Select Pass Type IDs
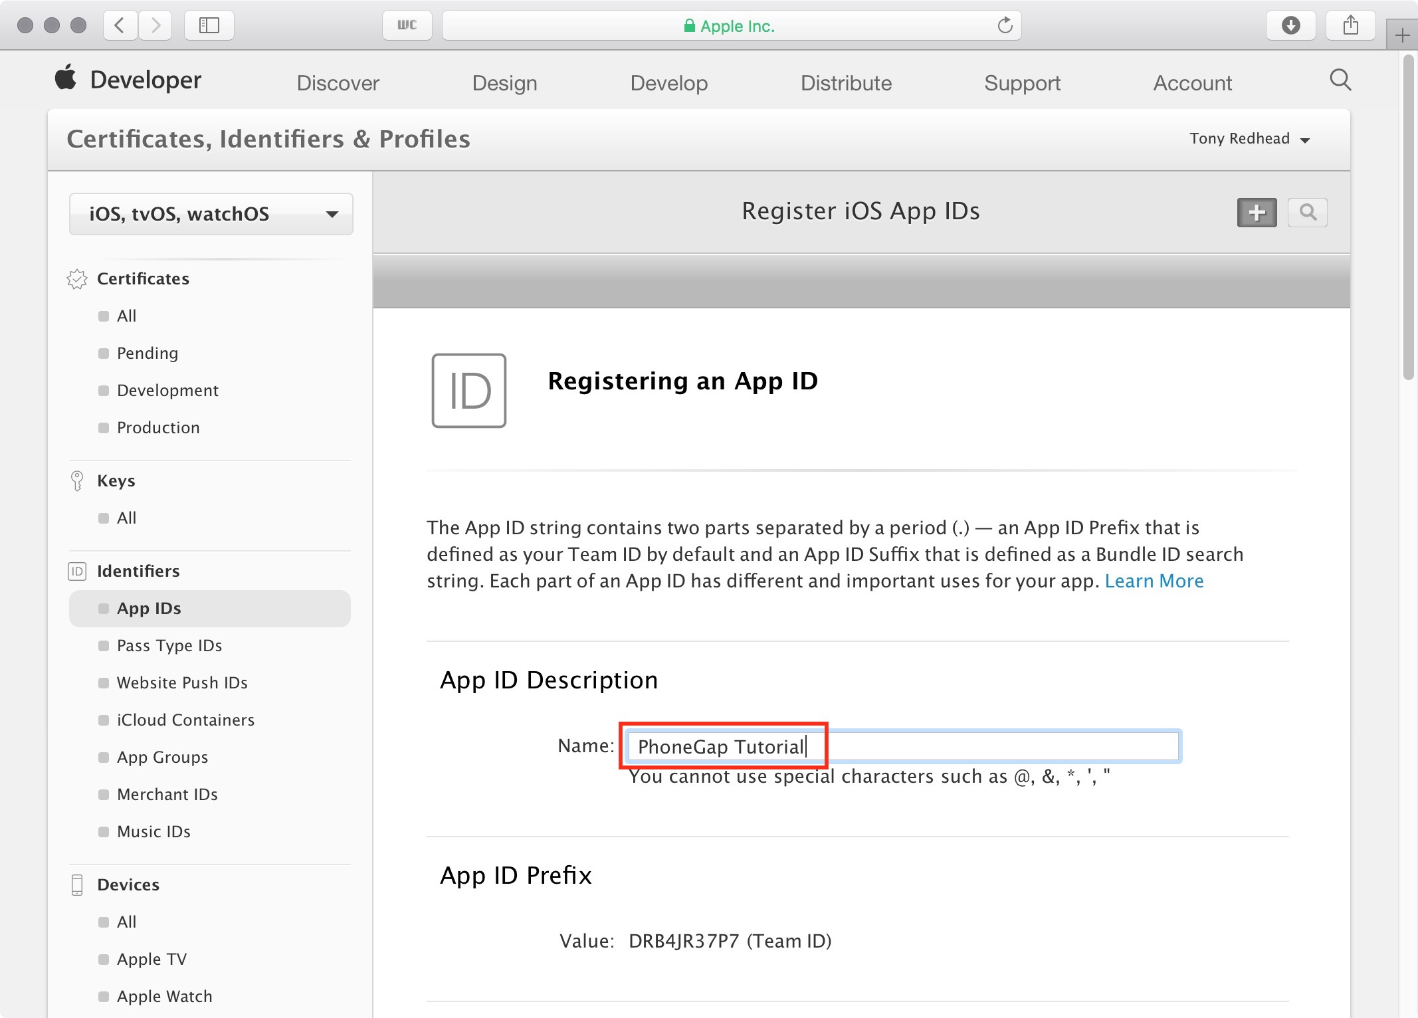Viewport: 1418px width, 1018px height. (x=169, y=646)
